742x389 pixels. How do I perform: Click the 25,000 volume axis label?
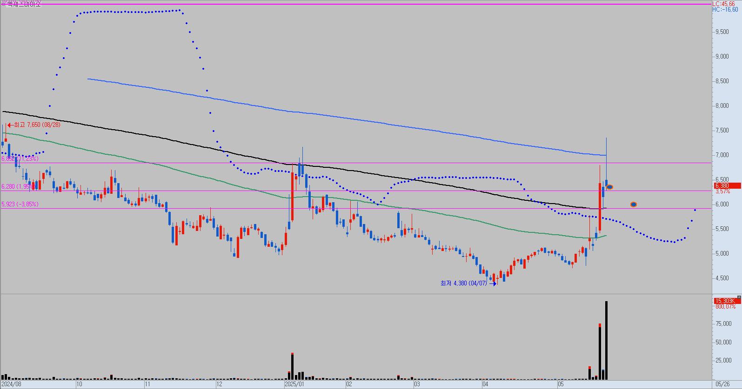click(x=723, y=361)
